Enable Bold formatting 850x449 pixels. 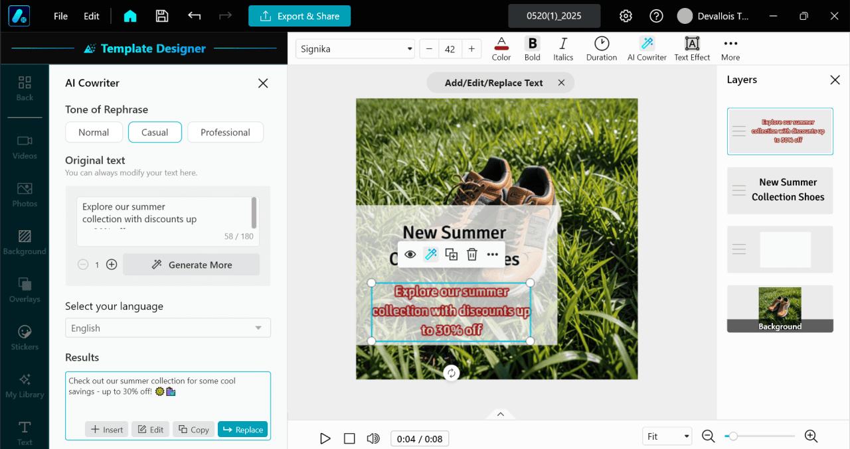[x=532, y=46]
